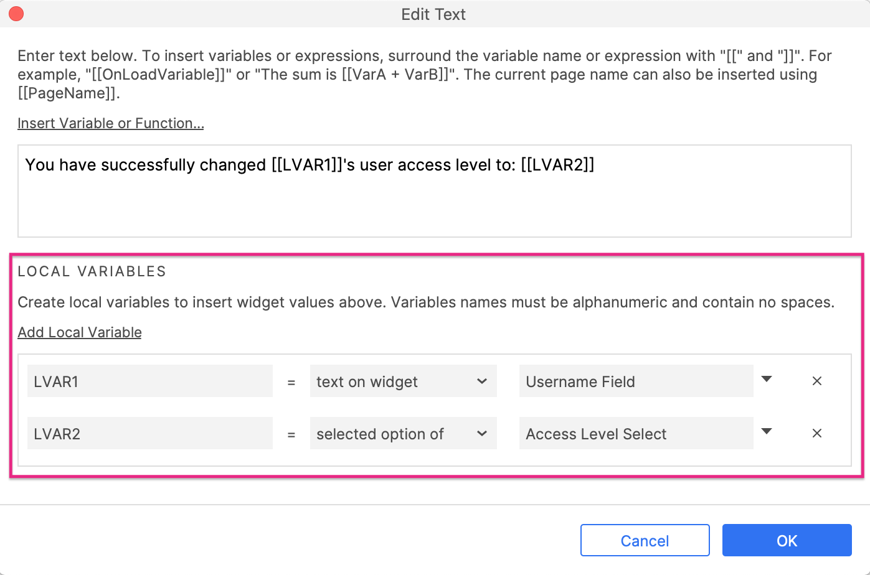This screenshot has height=575, width=870.
Task: Close the Edit Text dialog window
Action: pos(16,14)
